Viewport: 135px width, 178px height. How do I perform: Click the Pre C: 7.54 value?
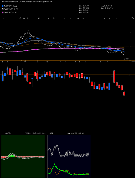(84, 12)
